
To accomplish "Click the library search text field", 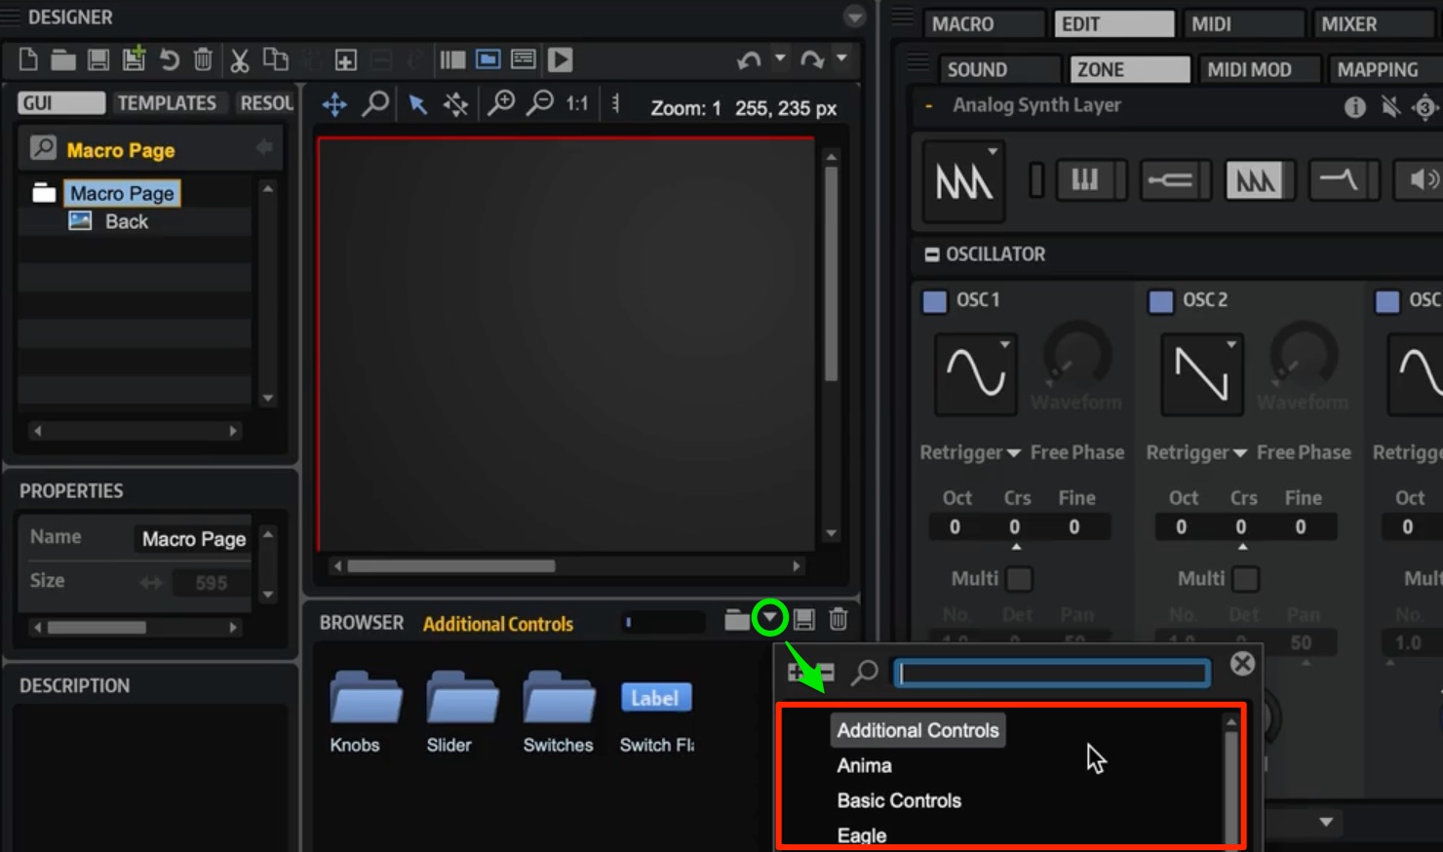I will tap(1053, 673).
